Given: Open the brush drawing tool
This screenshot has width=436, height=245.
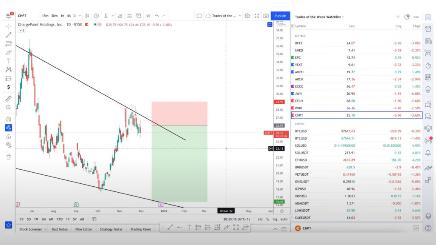Looking at the screenshot, I should pos(9,52).
